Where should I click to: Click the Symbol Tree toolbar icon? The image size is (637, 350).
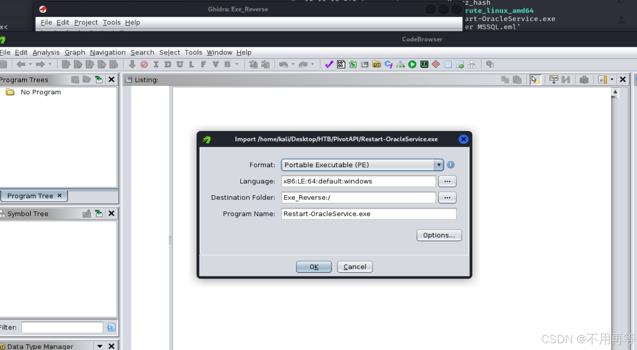pos(472,64)
